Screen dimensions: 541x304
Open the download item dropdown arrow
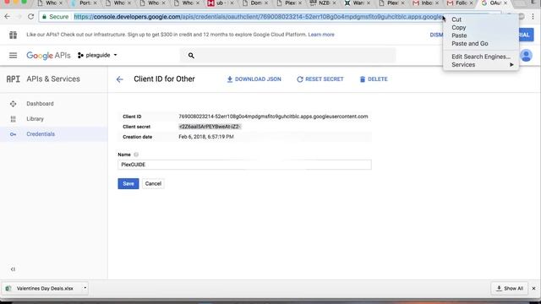[85, 288]
